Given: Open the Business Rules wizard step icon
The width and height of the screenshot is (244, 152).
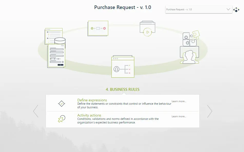Looking at the screenshot, I should coord(123,66).
